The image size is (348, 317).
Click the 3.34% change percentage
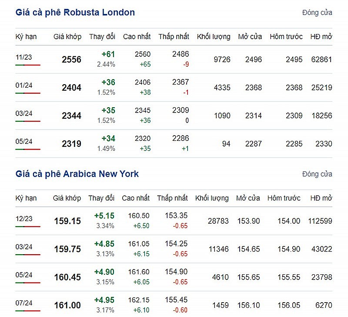tap(105, 226)
